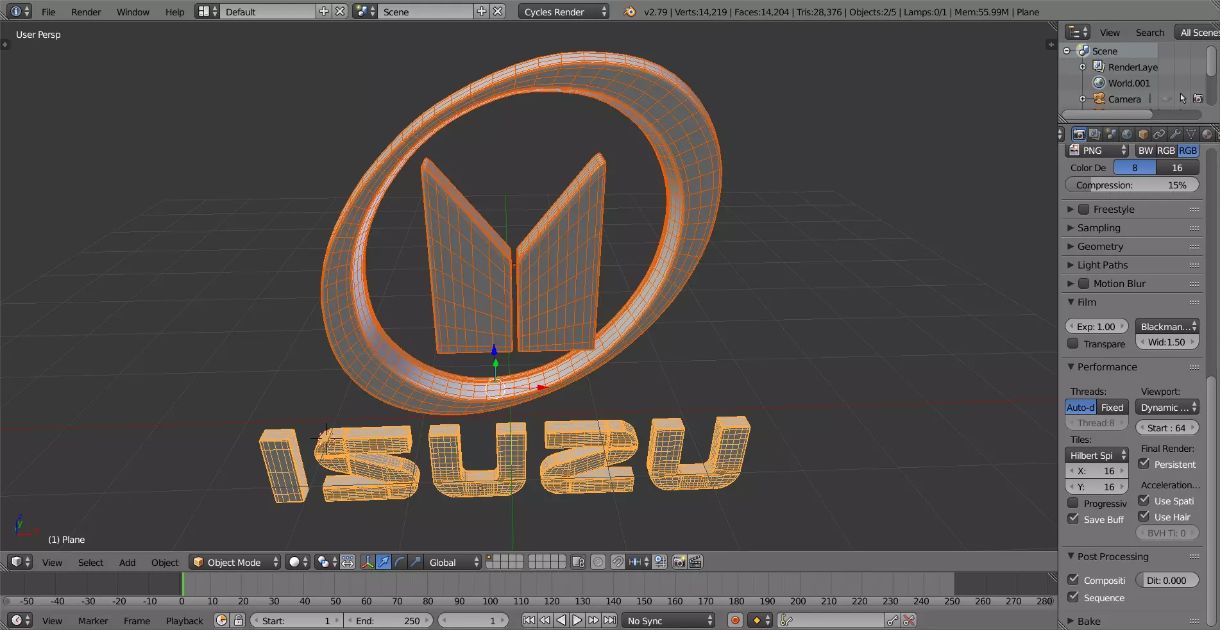The height and width of the screenshot is (630, 1220).
Task: Toggle the Camera selectability cursor icon in outliner
Action: pyautogui.click(x=1183, y=99)
